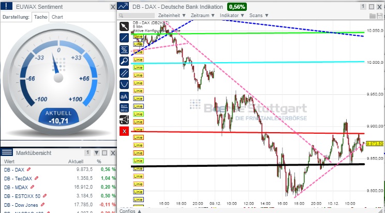385x213 pixels.
Task: Click the 9.873,5 value in DAX row
Action: [x=84, y=169]
